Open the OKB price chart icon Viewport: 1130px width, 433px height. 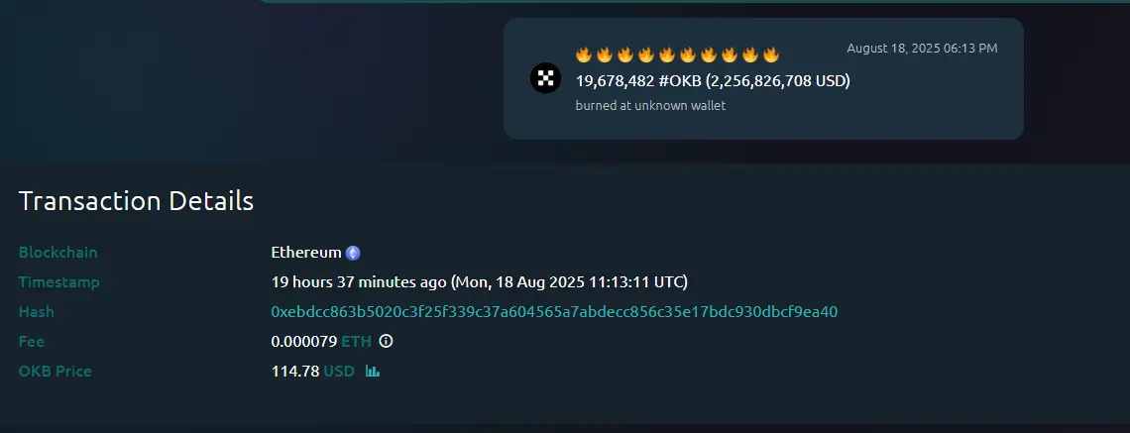(x=373, y=371)
